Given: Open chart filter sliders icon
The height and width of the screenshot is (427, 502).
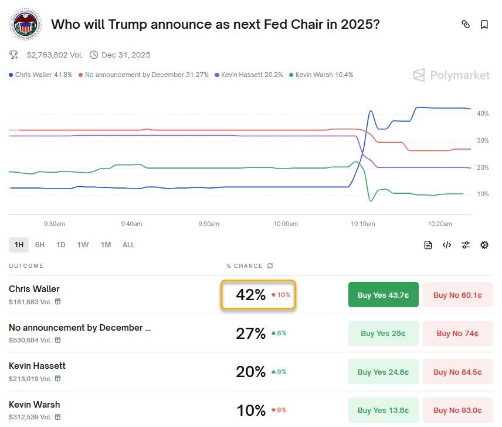Looking at the screenshot, I should (x=466, y=245).
